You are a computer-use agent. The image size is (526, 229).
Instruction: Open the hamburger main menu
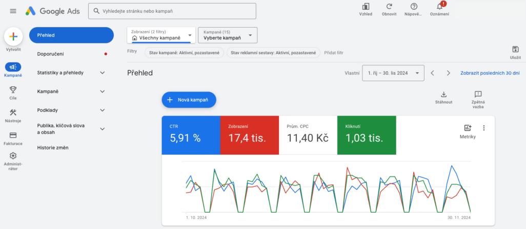(13, 11)
